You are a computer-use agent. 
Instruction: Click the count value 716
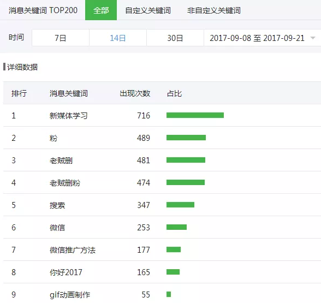tap(144, 116)
